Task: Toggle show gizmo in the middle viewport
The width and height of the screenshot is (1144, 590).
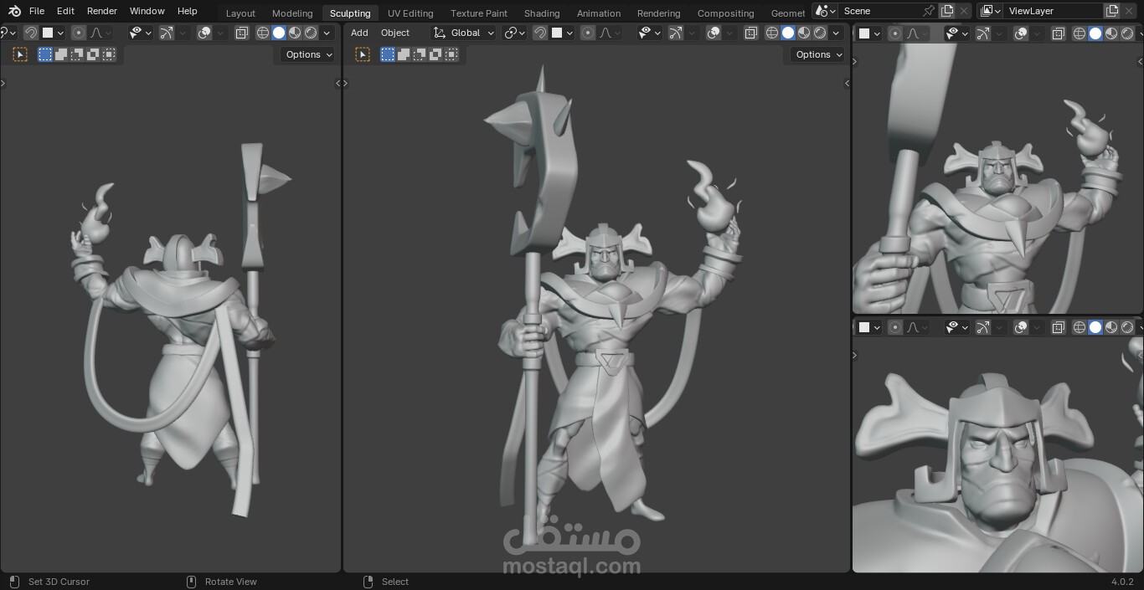Action: tap(676, 33)
